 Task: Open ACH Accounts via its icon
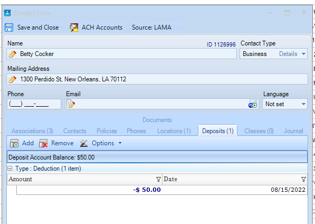tap(74, 27)
